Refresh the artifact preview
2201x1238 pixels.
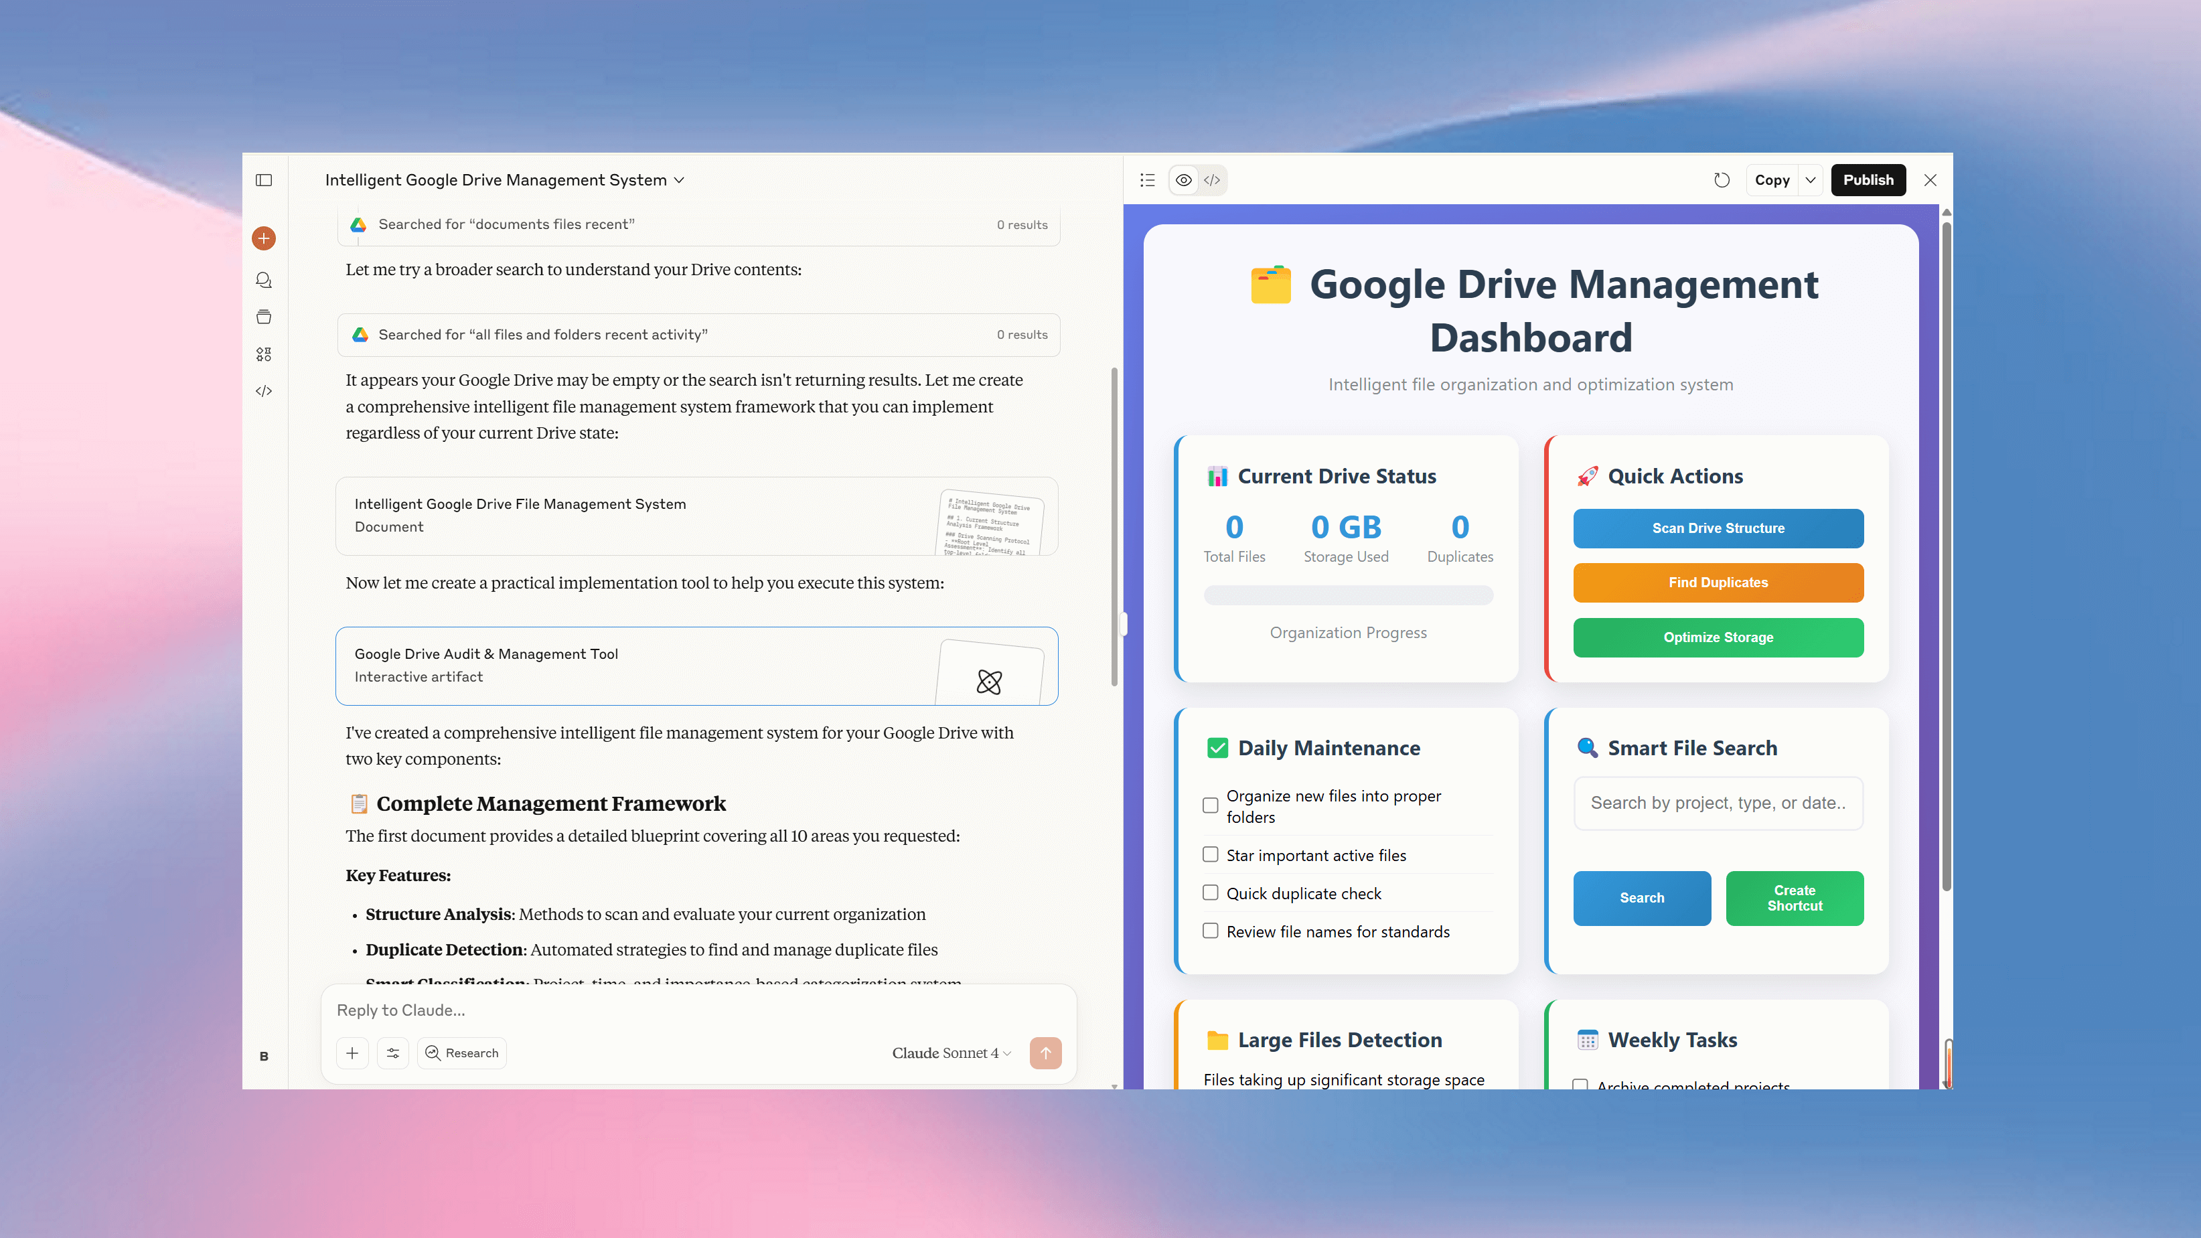pos(1722,180)
